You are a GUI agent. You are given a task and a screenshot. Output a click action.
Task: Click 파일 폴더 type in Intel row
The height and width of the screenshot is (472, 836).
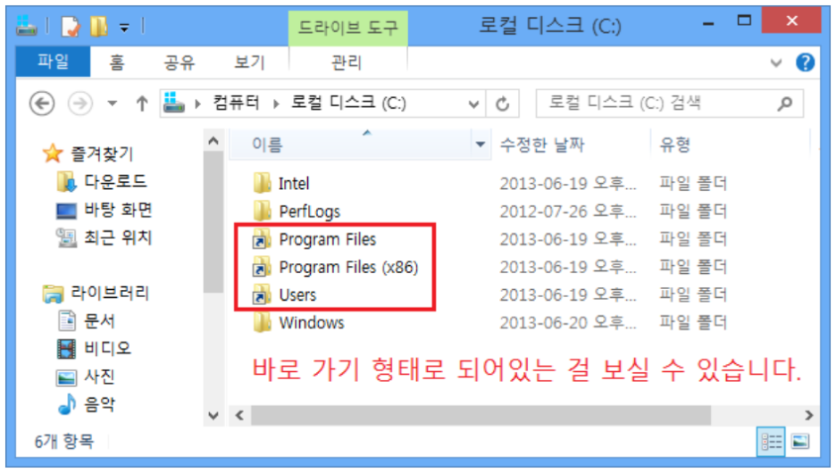click(692, 184)
